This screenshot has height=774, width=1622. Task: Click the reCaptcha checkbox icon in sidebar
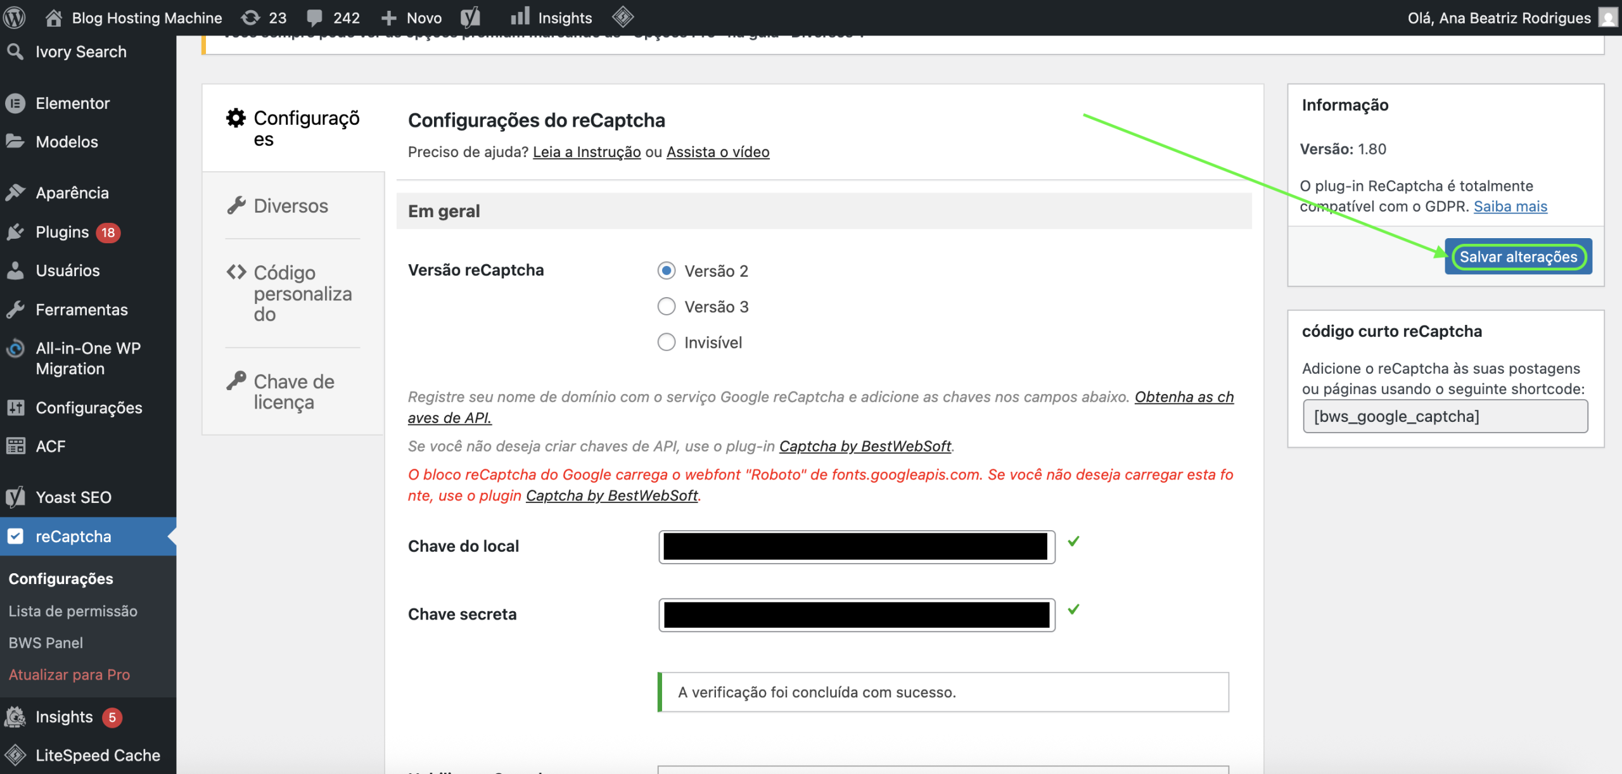coord(15,536)
